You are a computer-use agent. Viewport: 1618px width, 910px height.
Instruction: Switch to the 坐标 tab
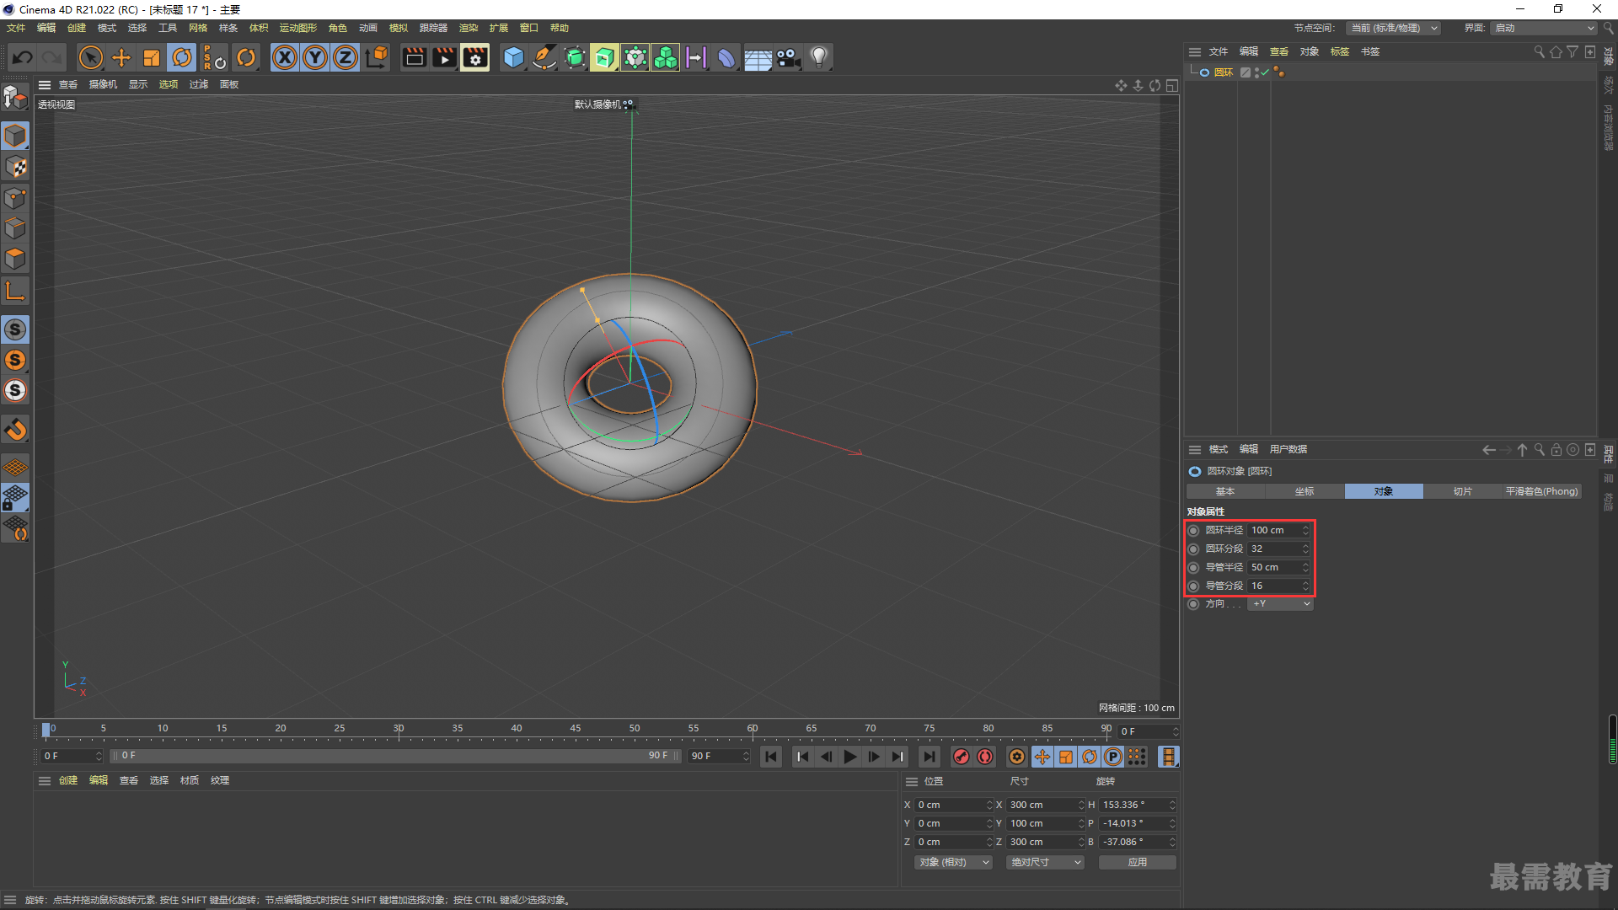(x=1305, y=491)
